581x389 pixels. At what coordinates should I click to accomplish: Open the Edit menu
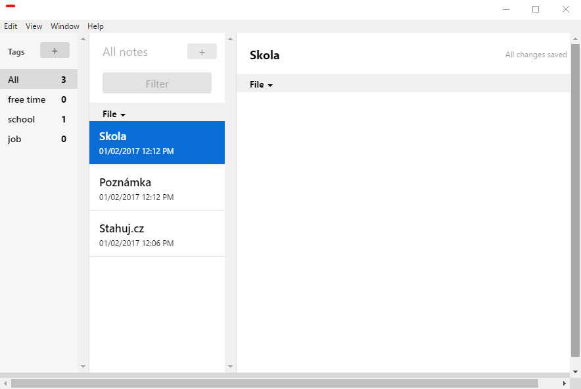11,26
